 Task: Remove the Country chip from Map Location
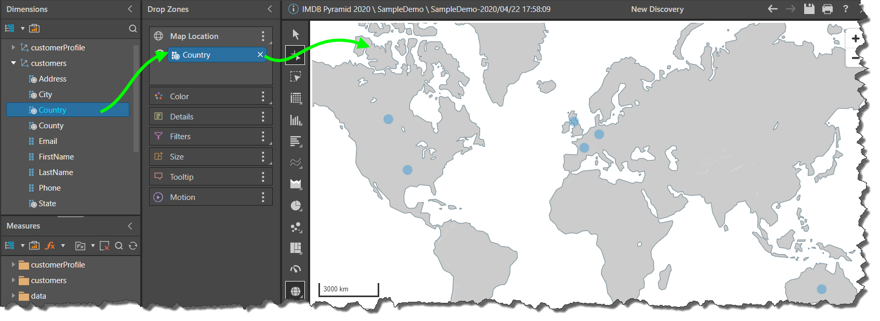tap(260, 55)
